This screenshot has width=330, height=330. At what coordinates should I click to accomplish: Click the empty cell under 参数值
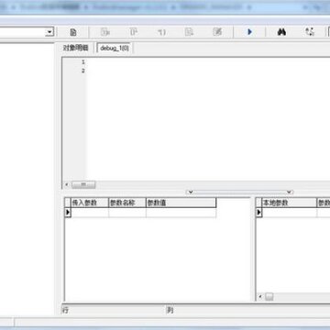[x=181, y=213]
